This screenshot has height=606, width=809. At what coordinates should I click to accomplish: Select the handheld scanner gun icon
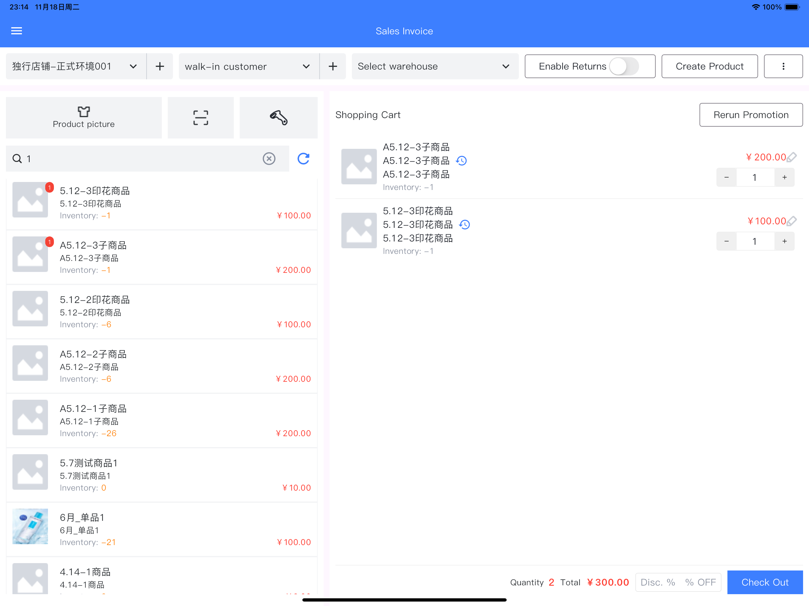(x=279, y=118)
